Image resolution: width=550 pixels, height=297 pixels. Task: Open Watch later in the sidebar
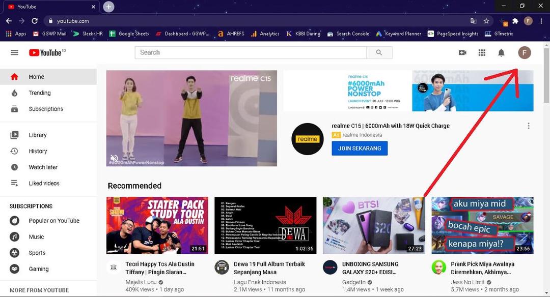(48, 167)
